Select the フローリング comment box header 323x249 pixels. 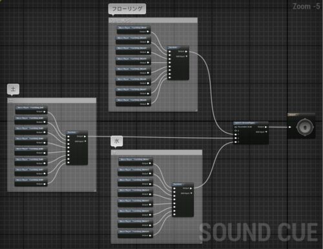[x=153, y=21]
